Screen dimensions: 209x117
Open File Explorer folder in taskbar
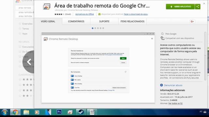[x=26, y=112]
